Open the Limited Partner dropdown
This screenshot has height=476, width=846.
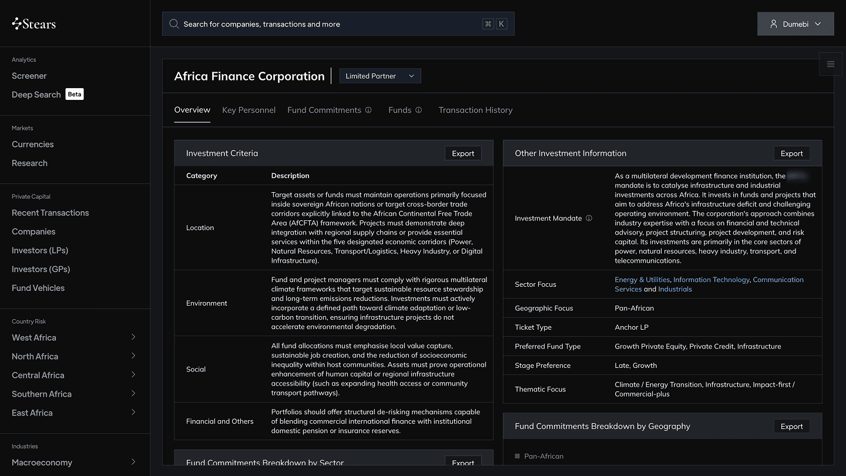tap(380, 76)
